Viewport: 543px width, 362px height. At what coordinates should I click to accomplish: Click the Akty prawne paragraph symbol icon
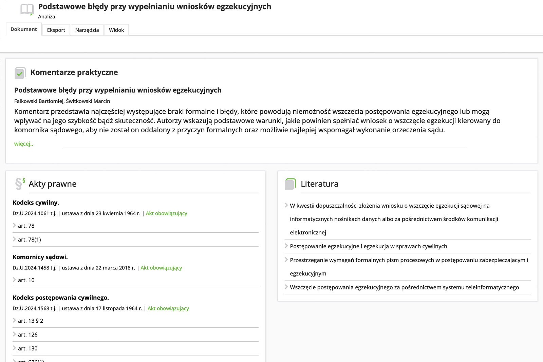(20, 184)
